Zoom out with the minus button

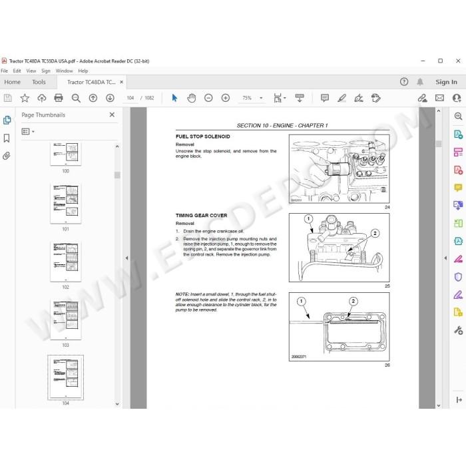point(208,98)
